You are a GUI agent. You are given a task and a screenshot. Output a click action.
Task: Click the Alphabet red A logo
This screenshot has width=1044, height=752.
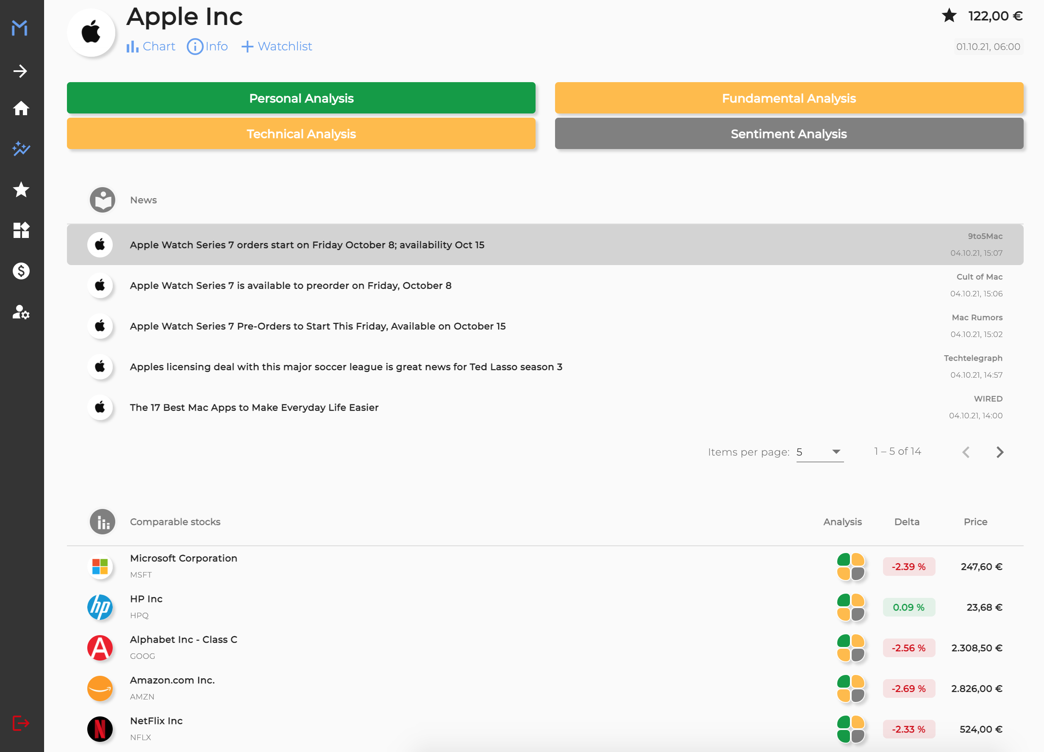click(100, 647)
